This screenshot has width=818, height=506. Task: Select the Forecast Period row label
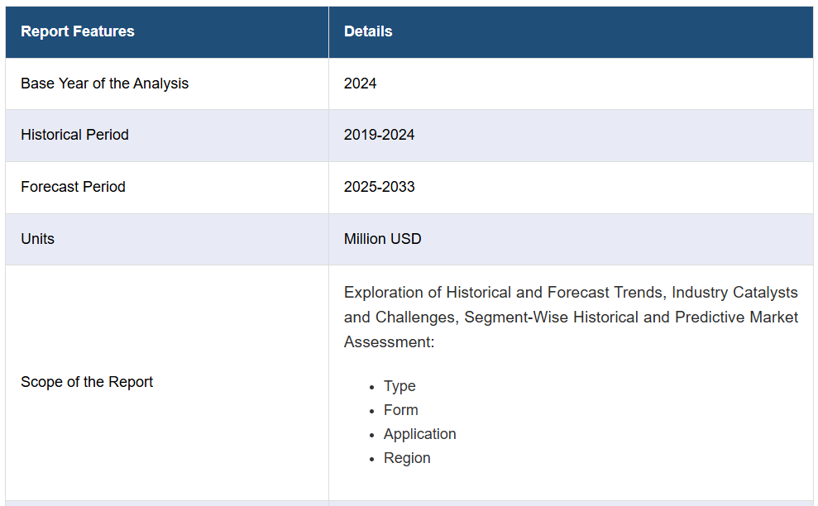[73, 187]
